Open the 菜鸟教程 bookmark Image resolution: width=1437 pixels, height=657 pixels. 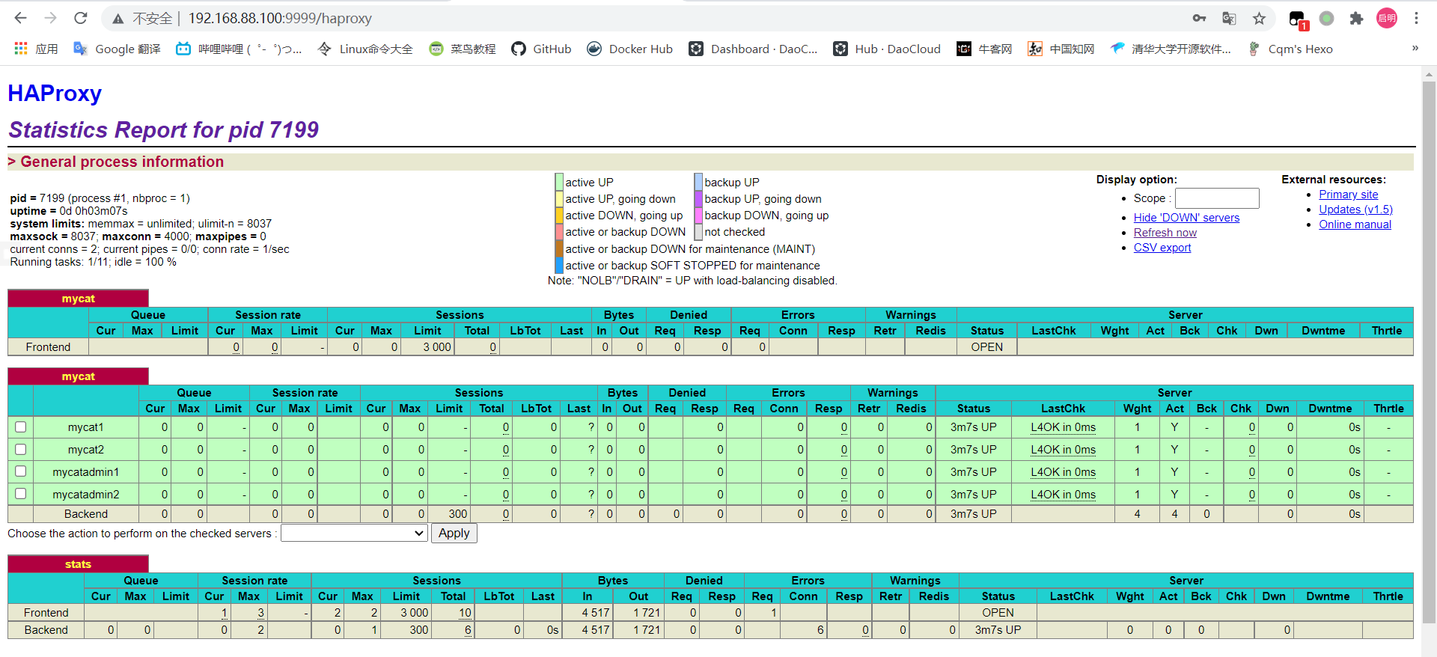tap(463, 49)
